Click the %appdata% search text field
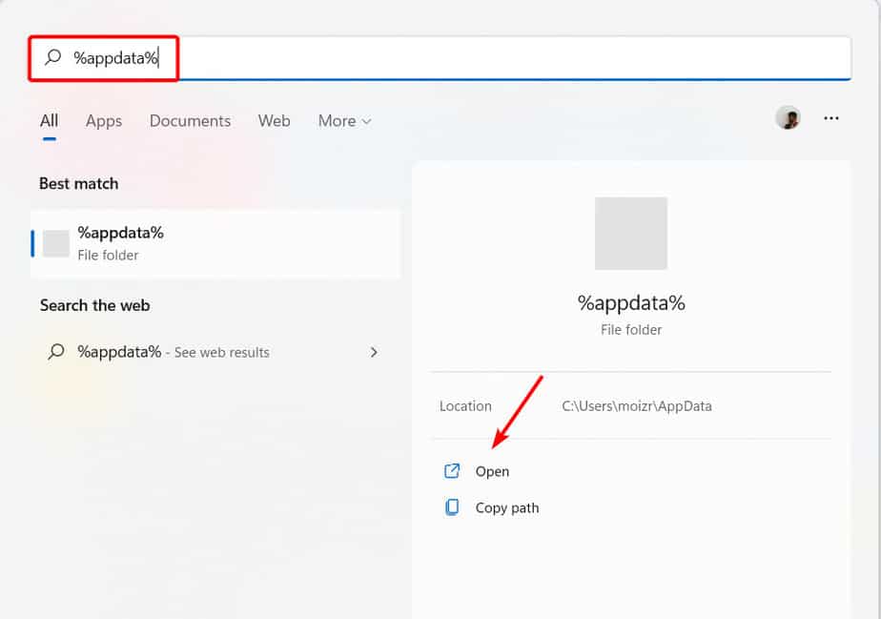This screenshot has height=619, width=881. click(440, 58)
